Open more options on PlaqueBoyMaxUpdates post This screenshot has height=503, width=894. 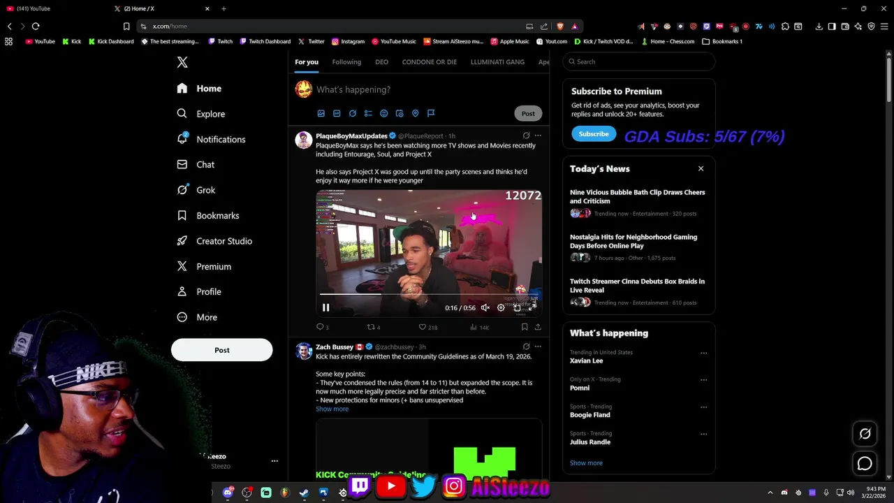pyautogui.click(x=538, y=136)
